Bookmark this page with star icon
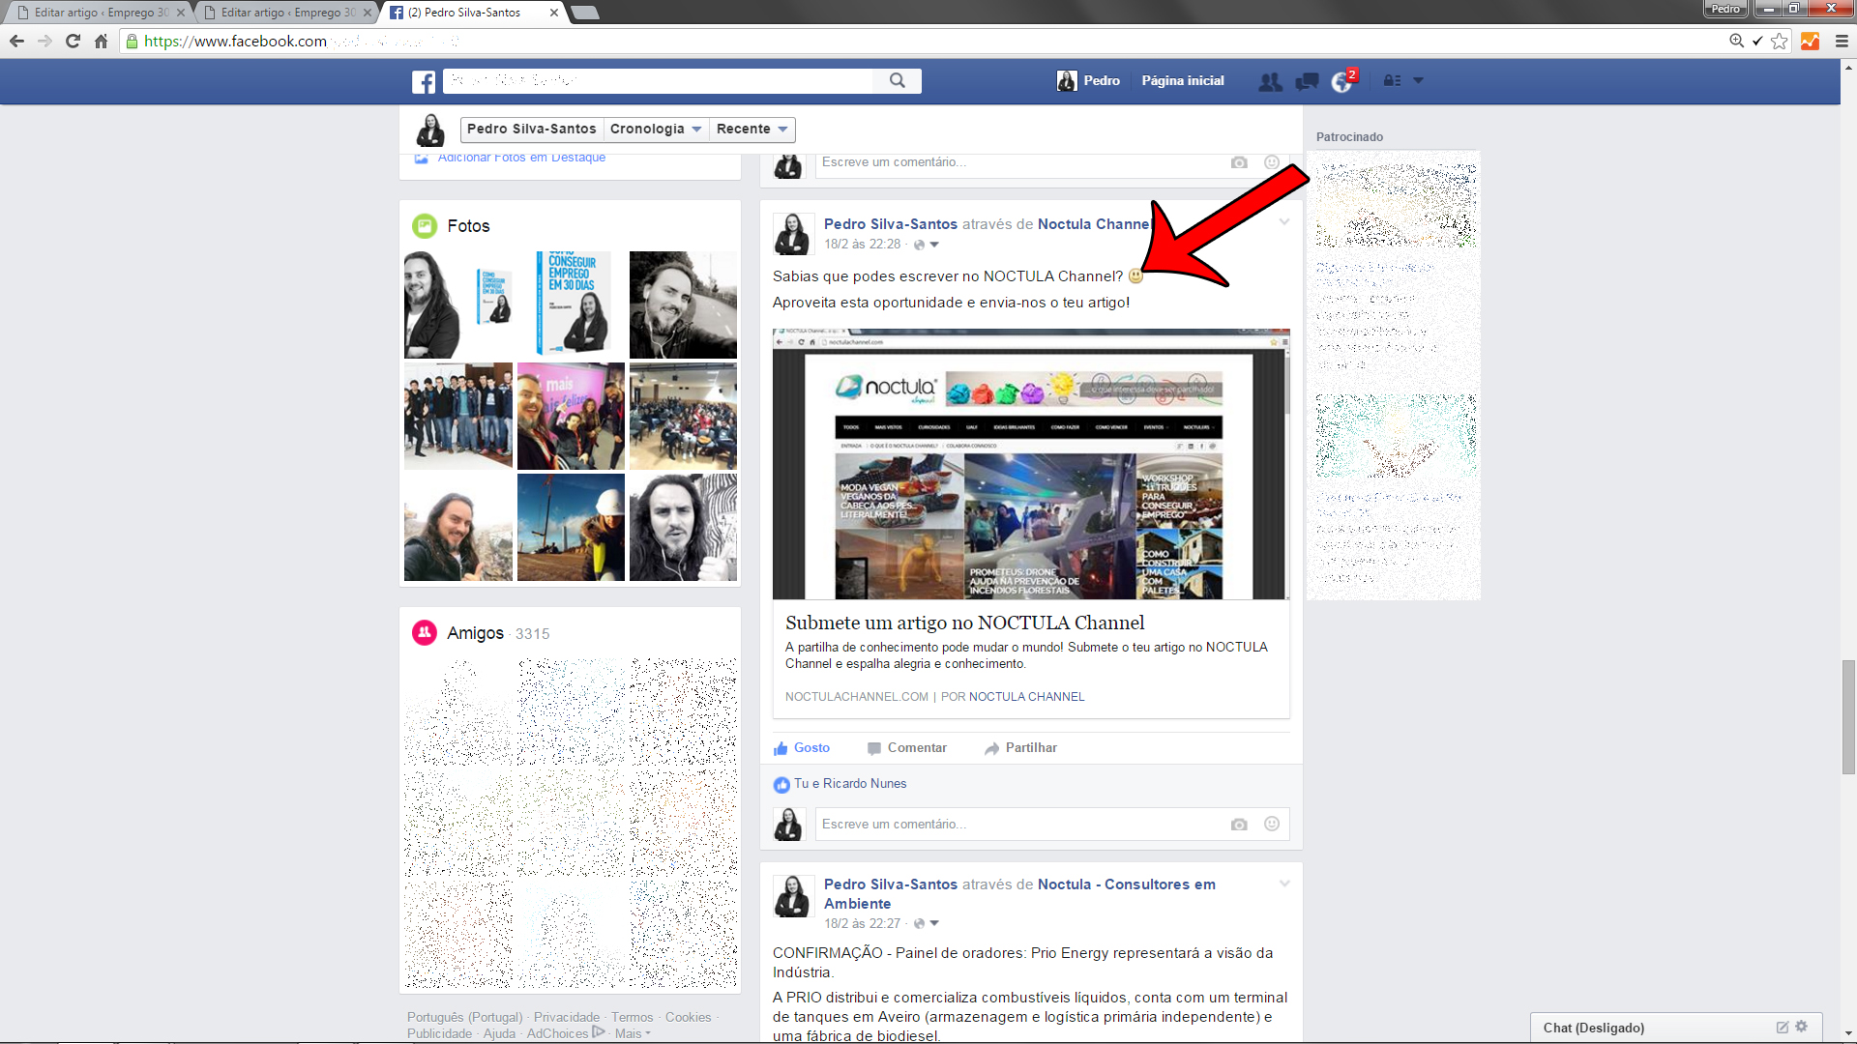 pyautogui.click(x=1780, y=41)
